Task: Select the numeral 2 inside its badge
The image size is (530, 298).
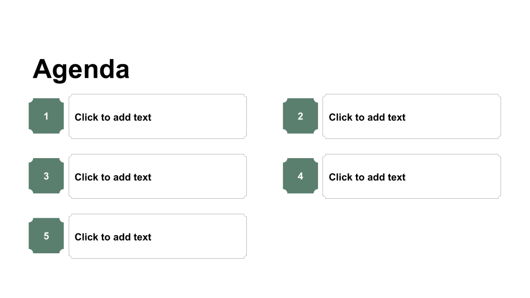Action: tap(300, 116)
